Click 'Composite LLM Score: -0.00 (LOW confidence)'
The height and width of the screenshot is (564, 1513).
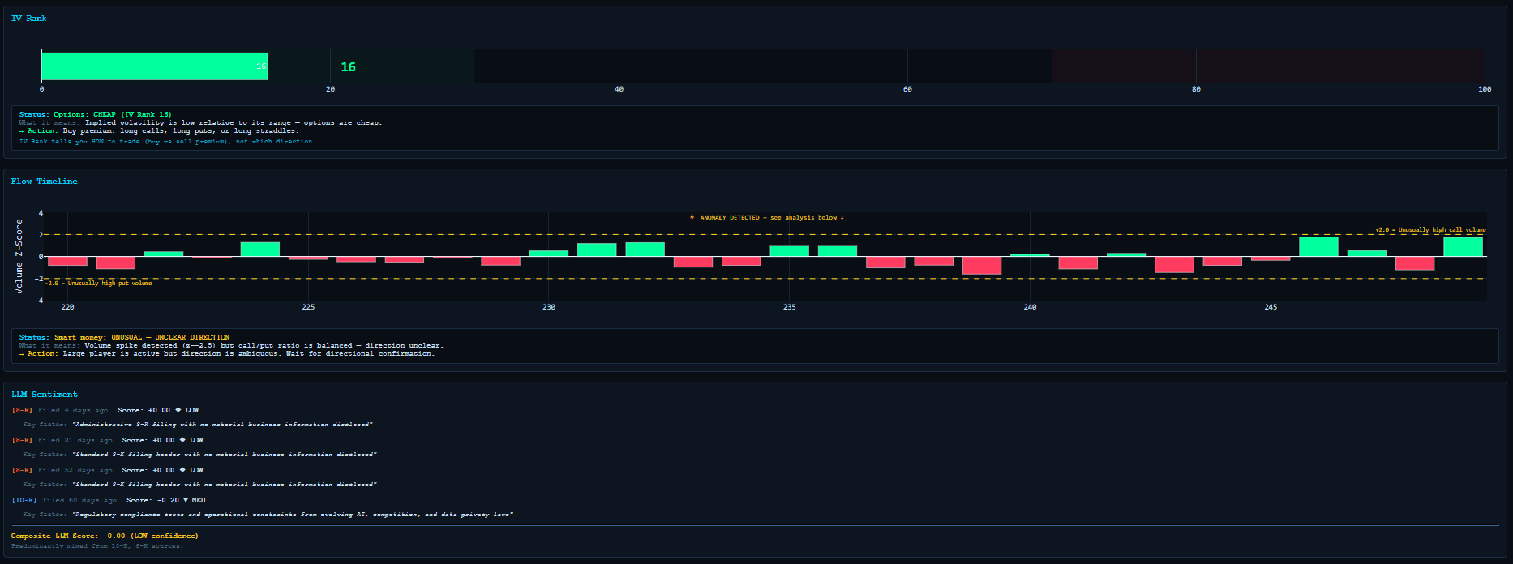coord(105,536)
